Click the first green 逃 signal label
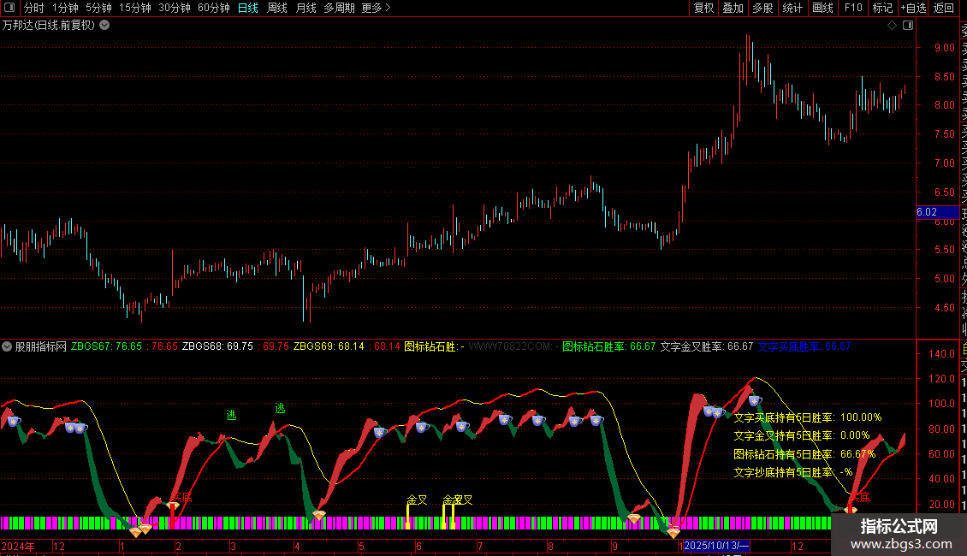Screen dimensions: 967x556 pyautogui.click(x=231, y=416)
